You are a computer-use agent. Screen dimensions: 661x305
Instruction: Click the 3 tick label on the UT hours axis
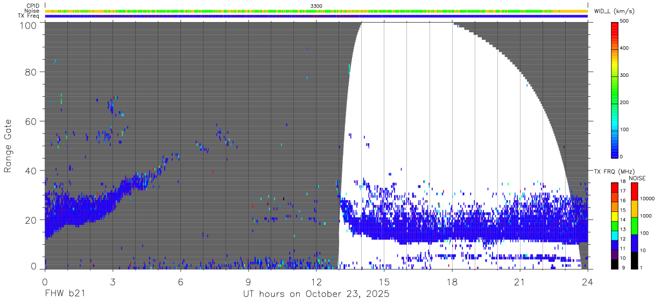pos(112,282)
